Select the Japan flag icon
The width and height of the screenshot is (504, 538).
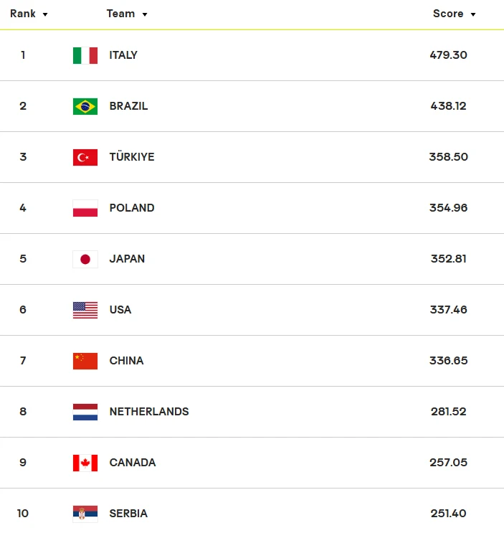pyautogui.click(x=85, y=259)
